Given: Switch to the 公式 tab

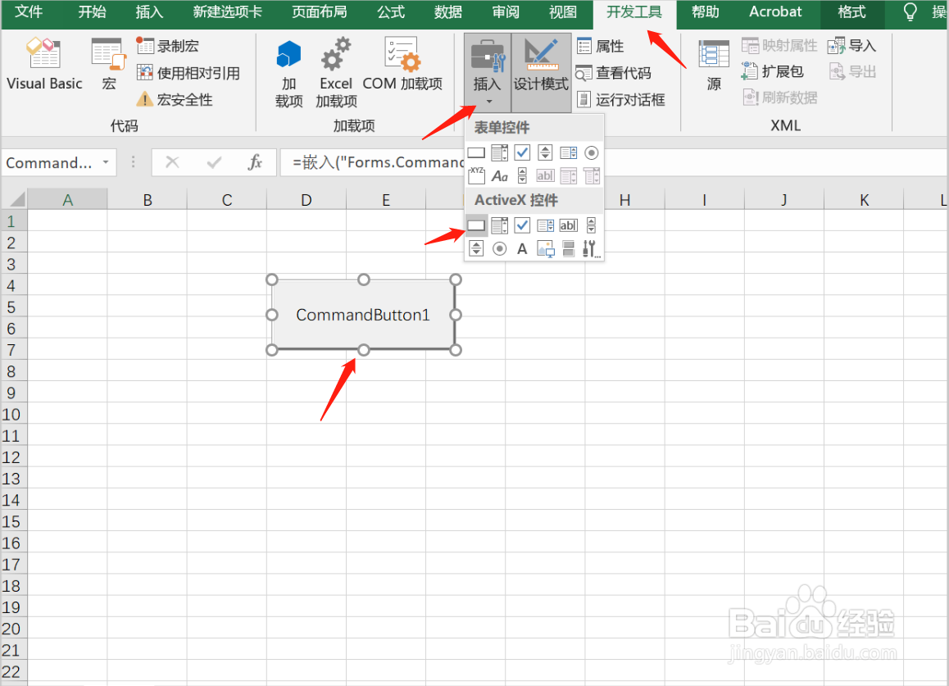Looking at the screenshot, I should tap(390, 12).
